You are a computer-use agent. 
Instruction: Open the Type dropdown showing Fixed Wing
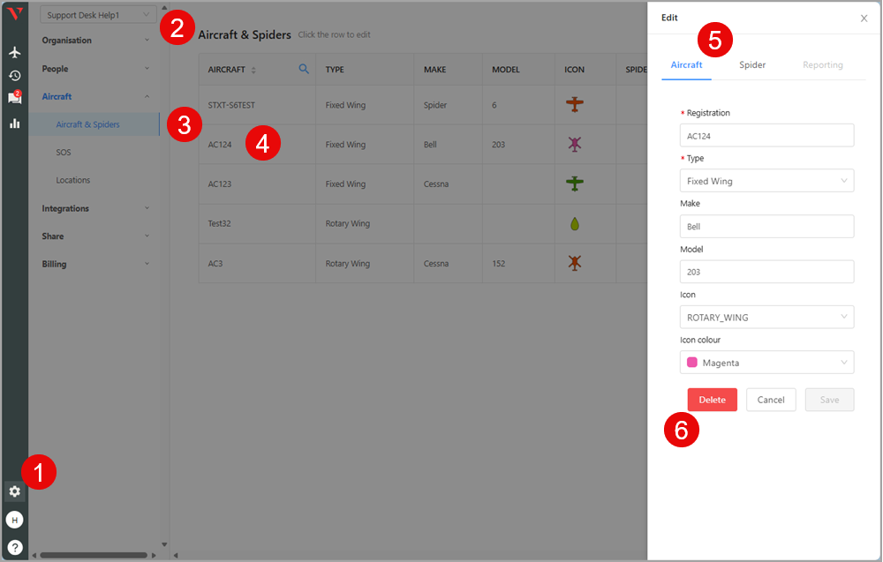tap(766, 181)
